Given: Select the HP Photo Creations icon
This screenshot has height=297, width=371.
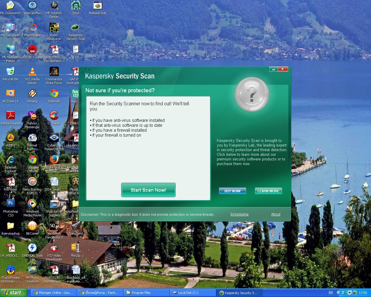Looking at the screenshot, I should pyautogui.click(x=32, y=274).
